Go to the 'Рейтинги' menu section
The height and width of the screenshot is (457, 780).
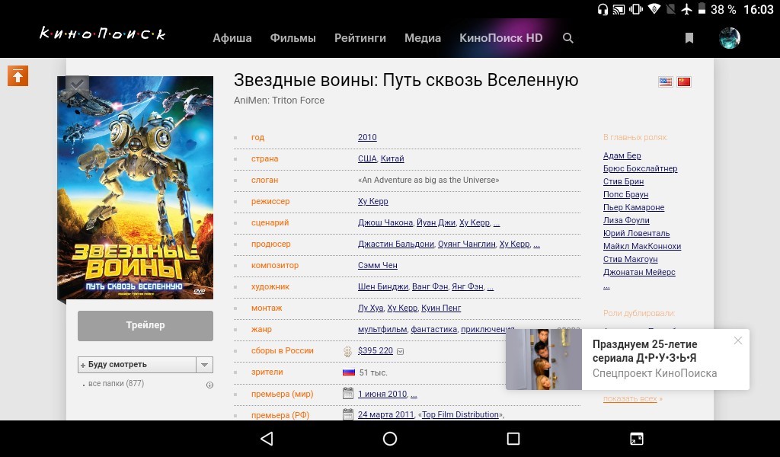(x=360, y=38)
